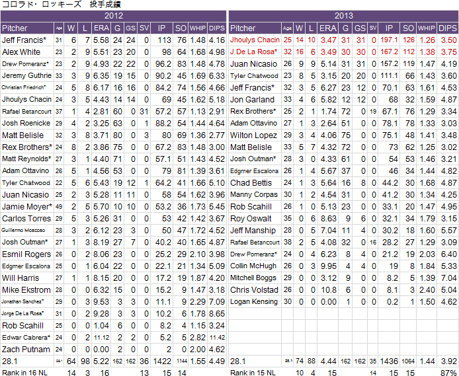Image resolution: width=459 pixels, height=376 pixels.
Task: Select DIPS column header in 2012 table
Action: tap(217, 28)
